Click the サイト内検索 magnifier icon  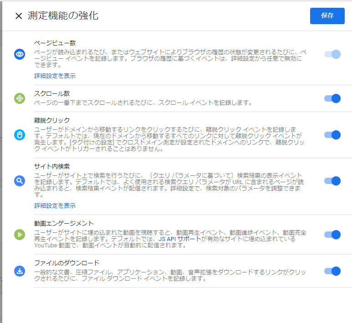(x=20, y=181)
